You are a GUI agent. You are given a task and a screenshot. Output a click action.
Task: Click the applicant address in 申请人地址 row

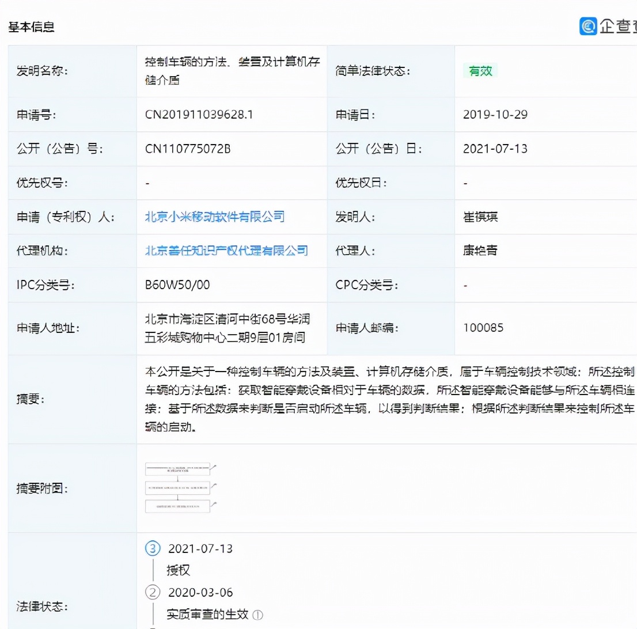point(226,328)
